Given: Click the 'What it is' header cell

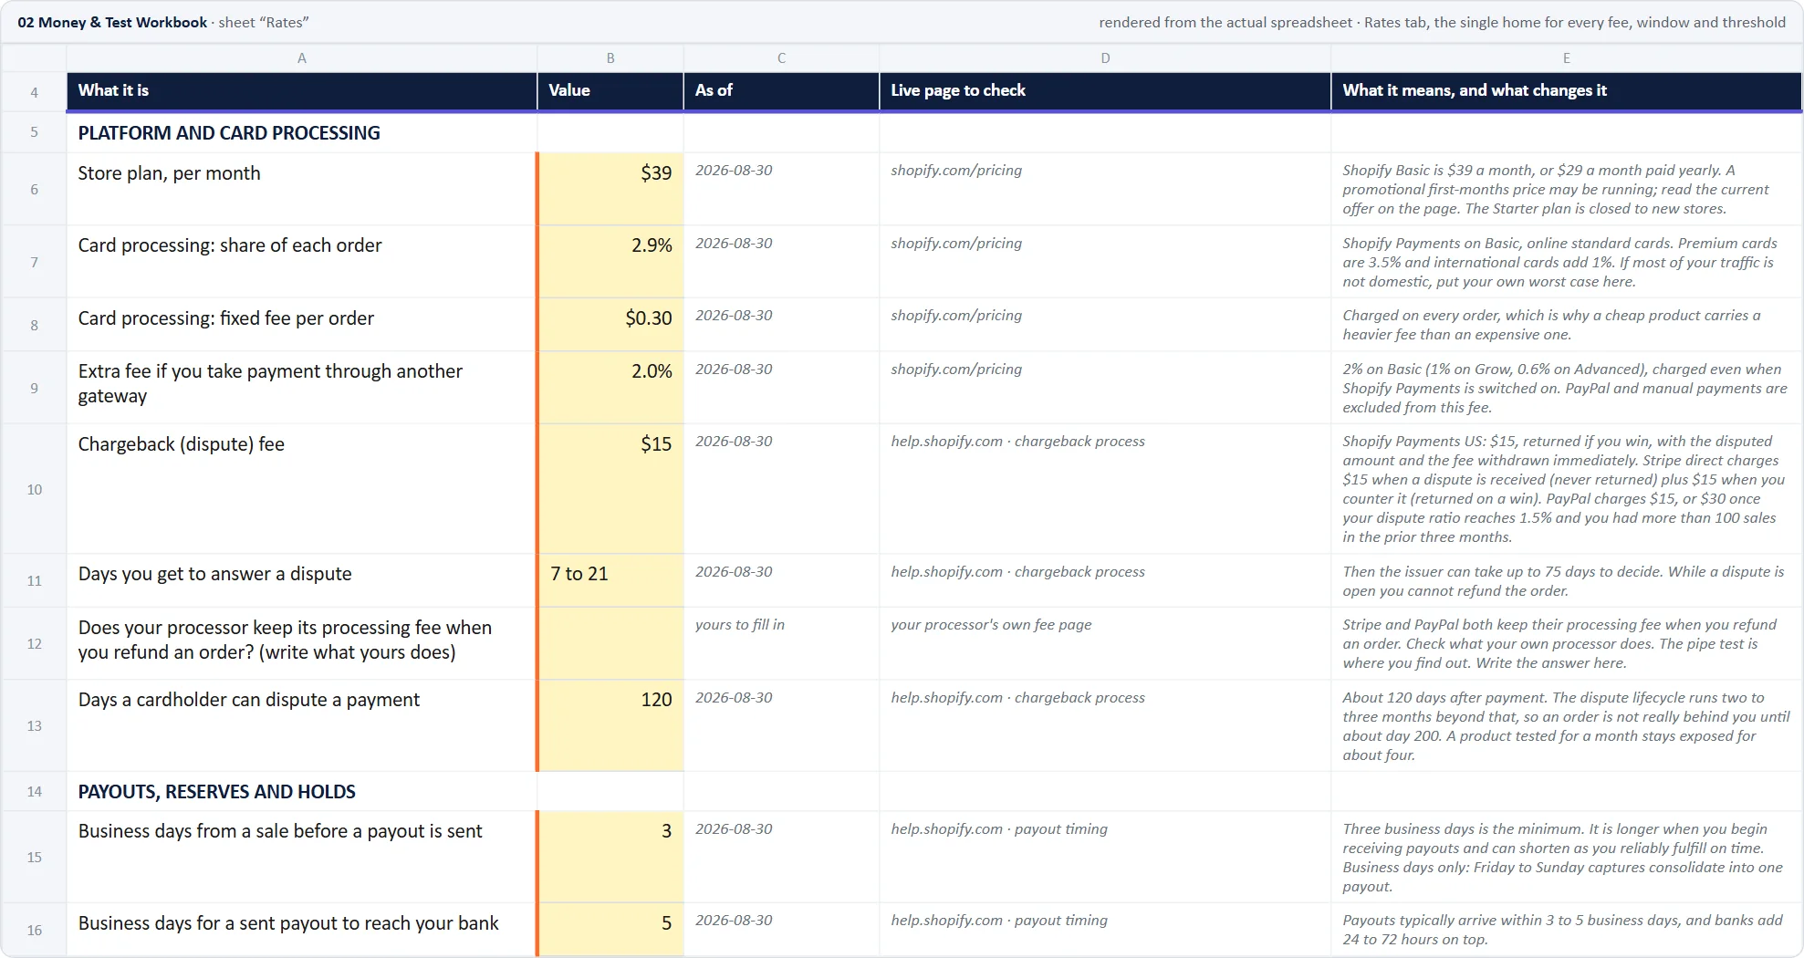Looking at the screenshot, I should [x=301, y=90].
